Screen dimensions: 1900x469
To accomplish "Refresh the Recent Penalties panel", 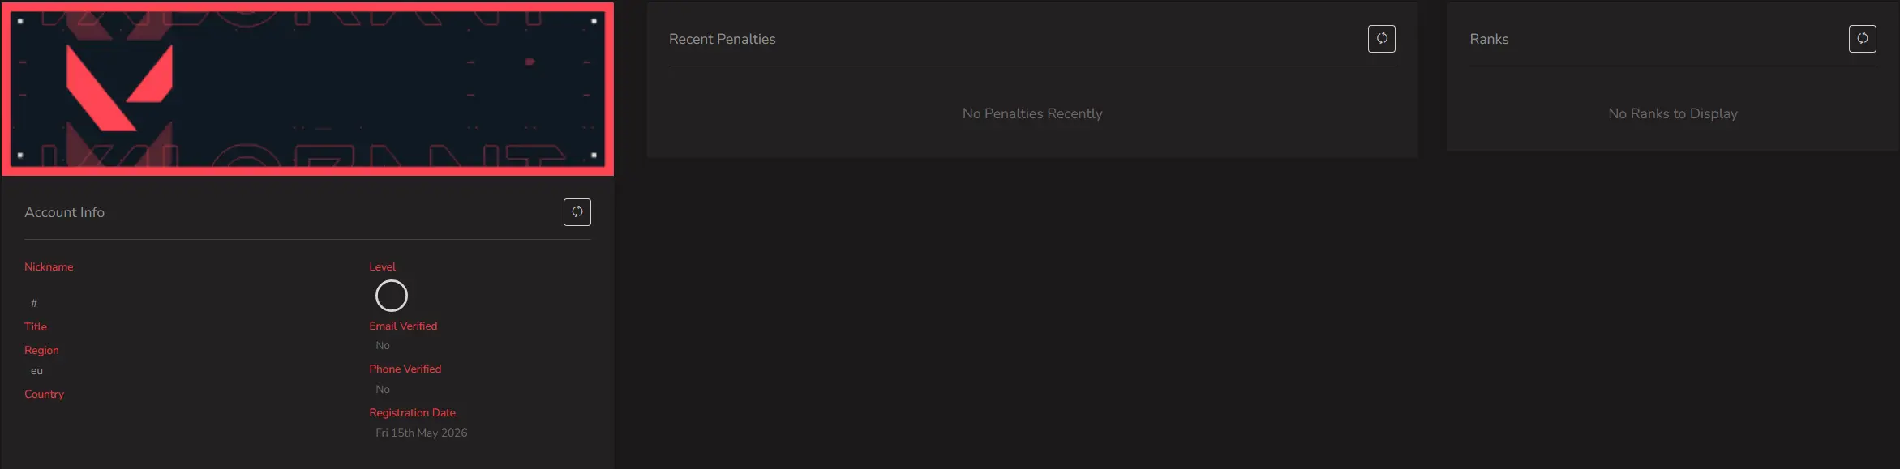I will coord(1381,39).
